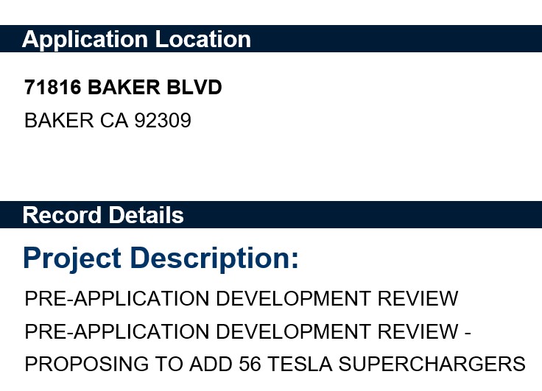Click the zip code 92309
542x391 pixels.
[x=163, y=120]
